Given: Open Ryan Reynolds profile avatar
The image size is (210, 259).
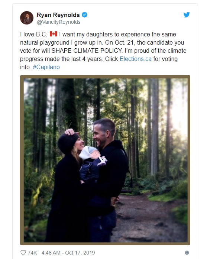Looking at the screenshot, I should click(x=27, y=18).
